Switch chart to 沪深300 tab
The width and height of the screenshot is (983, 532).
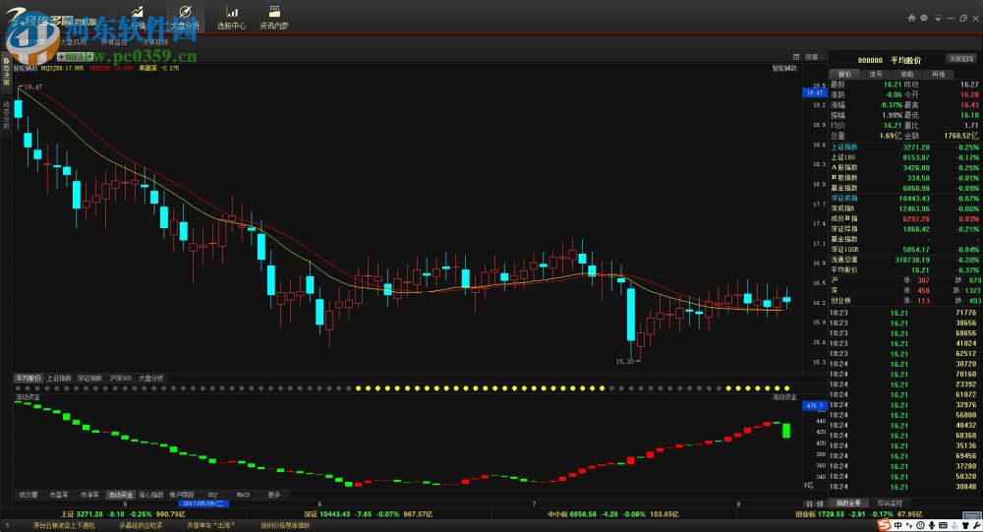[x=120, y=379]
